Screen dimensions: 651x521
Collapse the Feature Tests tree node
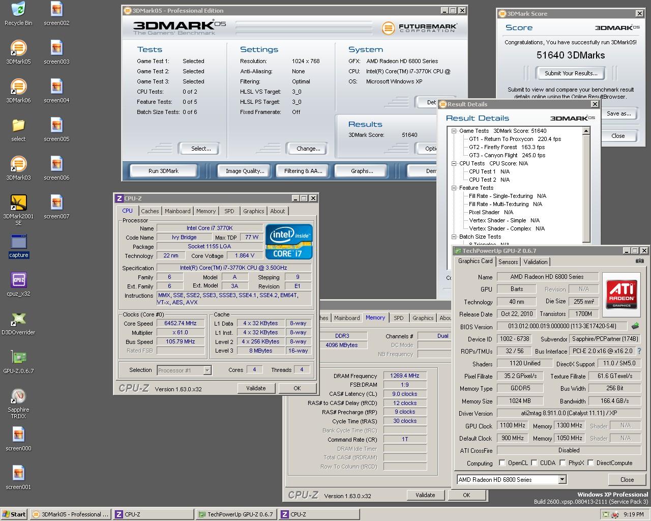click(x=454, y=188)
